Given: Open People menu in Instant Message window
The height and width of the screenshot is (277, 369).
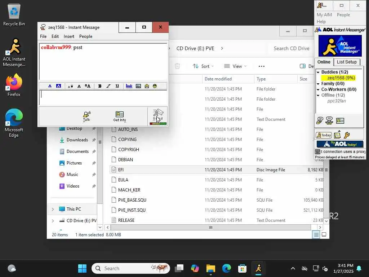Looking at the screenshot, I should [86, 36].
